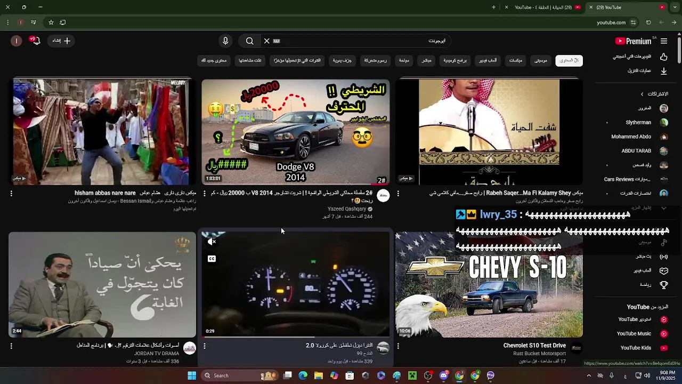Open Dodge V8 2014 video thumbnail
This screenshot has height=384, width=682.
(x=296, y=132)
